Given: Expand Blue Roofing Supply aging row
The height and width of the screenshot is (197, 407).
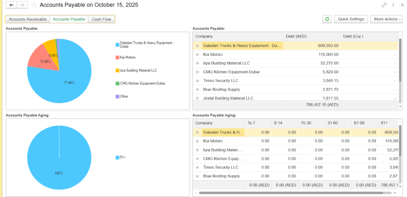Looking at the screenshot, I should 197,176.
